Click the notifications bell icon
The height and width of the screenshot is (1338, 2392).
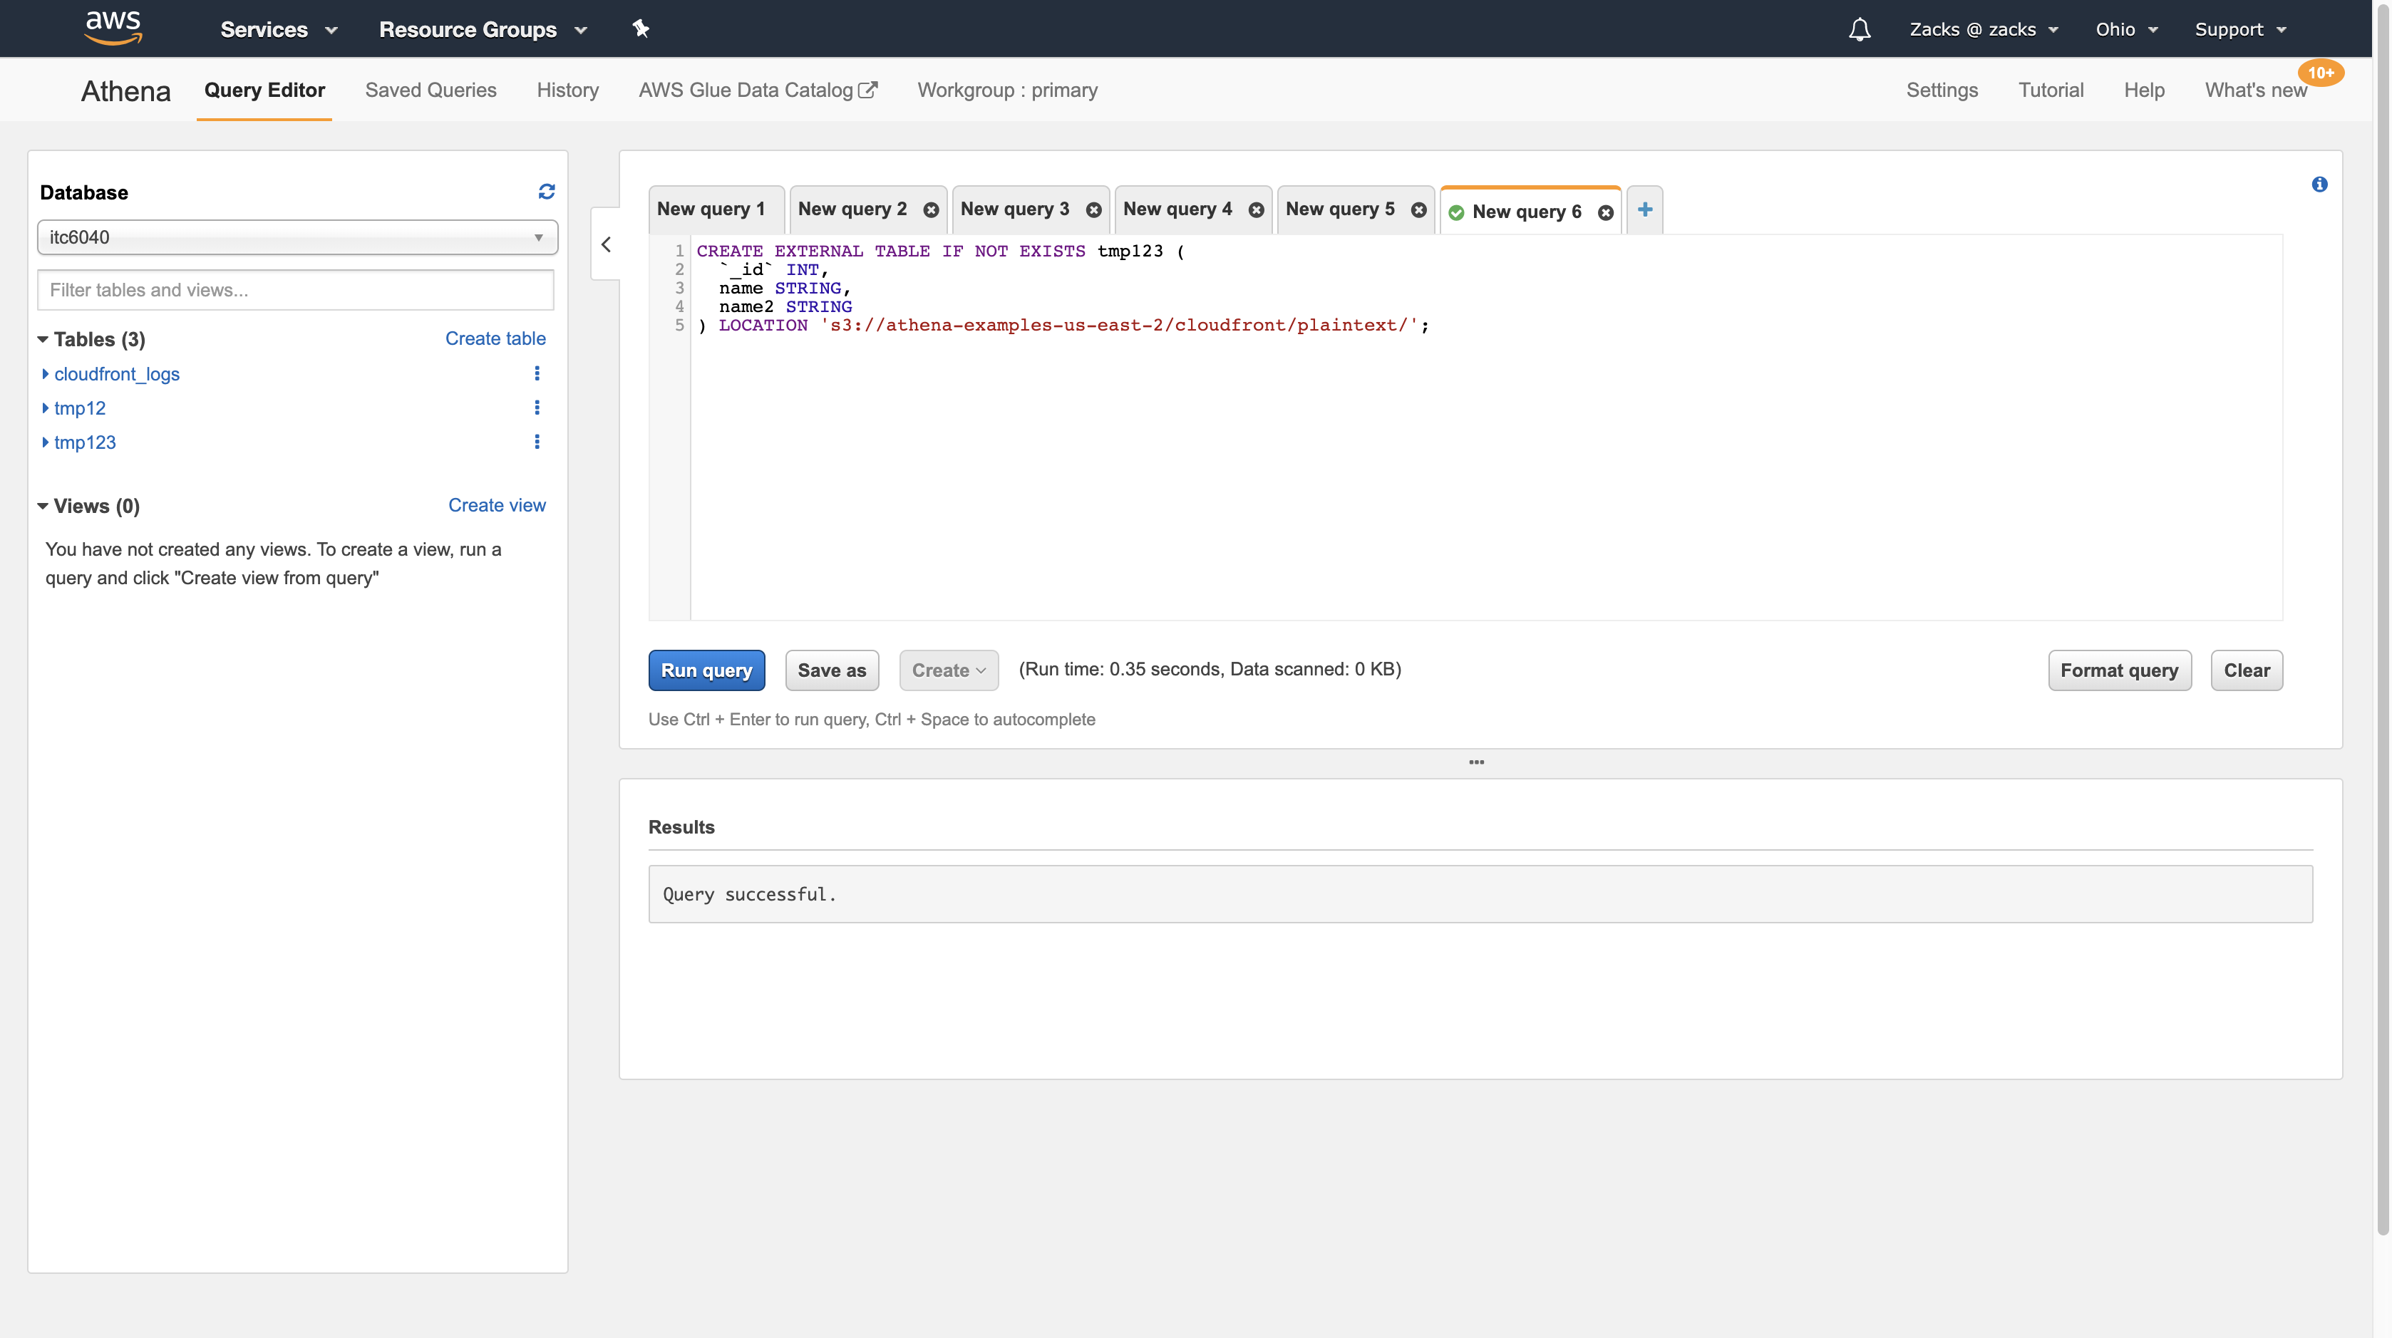pyautogui.click(x=1859, y=30)
